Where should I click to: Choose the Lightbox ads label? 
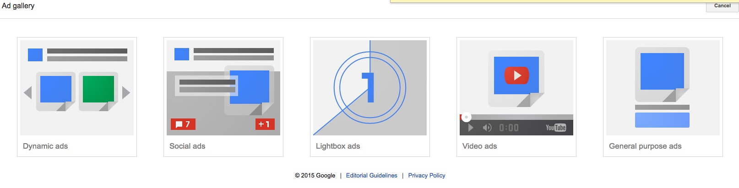[x=338, y=146]
